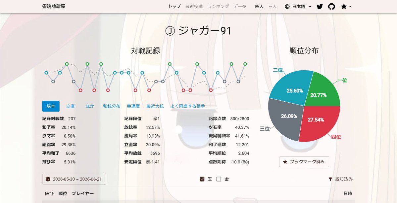Click the clock icon in date range
This screenshot has width=397, height=203.
(x=48, y=179)
